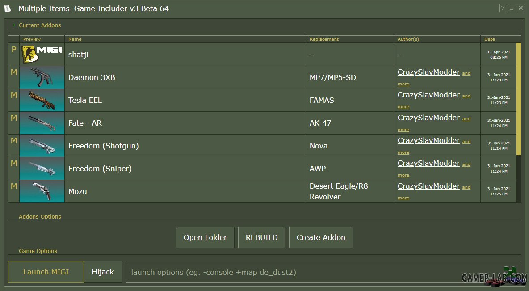Click the Launch MIGI button
This screenshot has width=529, height=291.
46,272
